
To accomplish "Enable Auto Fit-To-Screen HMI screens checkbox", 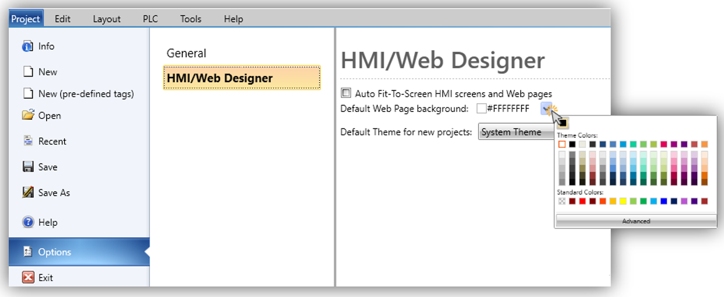I will click(x=347, y=93).
